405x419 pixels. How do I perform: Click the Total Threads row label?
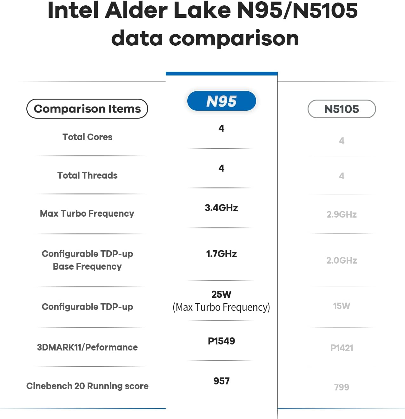click(x=87, y=175)
